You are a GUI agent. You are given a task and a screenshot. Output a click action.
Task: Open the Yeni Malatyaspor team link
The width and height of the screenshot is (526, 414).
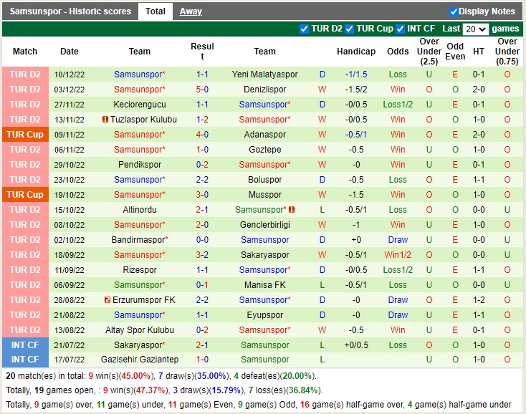click(264, 74)
